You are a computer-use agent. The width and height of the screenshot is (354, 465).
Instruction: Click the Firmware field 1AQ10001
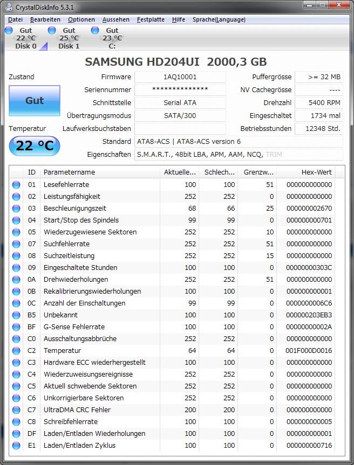click(180, 77)
